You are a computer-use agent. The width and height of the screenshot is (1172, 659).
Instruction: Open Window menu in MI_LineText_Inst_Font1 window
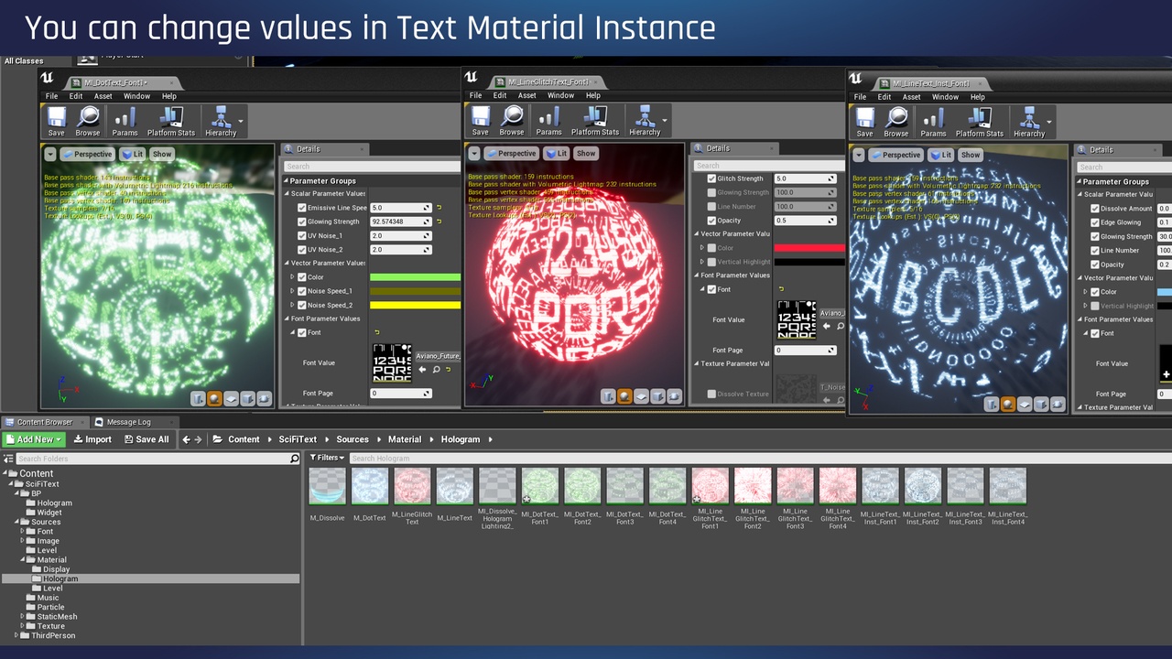point(946,97)
